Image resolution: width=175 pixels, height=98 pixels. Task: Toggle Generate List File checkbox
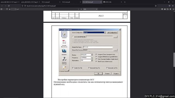tap(107, 68)
